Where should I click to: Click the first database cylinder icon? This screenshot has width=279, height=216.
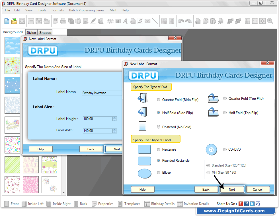click(x=164, y=21)
